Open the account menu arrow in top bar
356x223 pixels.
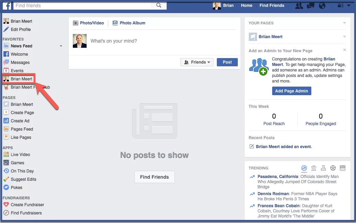tap(349, 5)
